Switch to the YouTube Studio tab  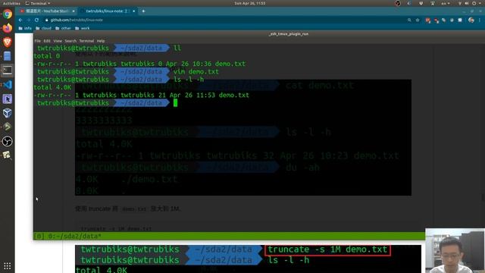(x=47, y=11)
